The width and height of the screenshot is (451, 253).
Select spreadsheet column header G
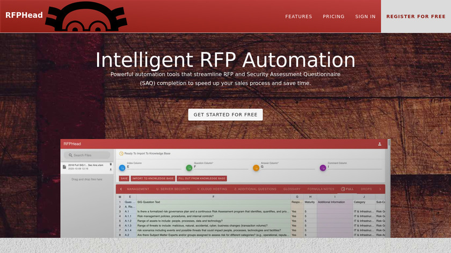point(297,197)
